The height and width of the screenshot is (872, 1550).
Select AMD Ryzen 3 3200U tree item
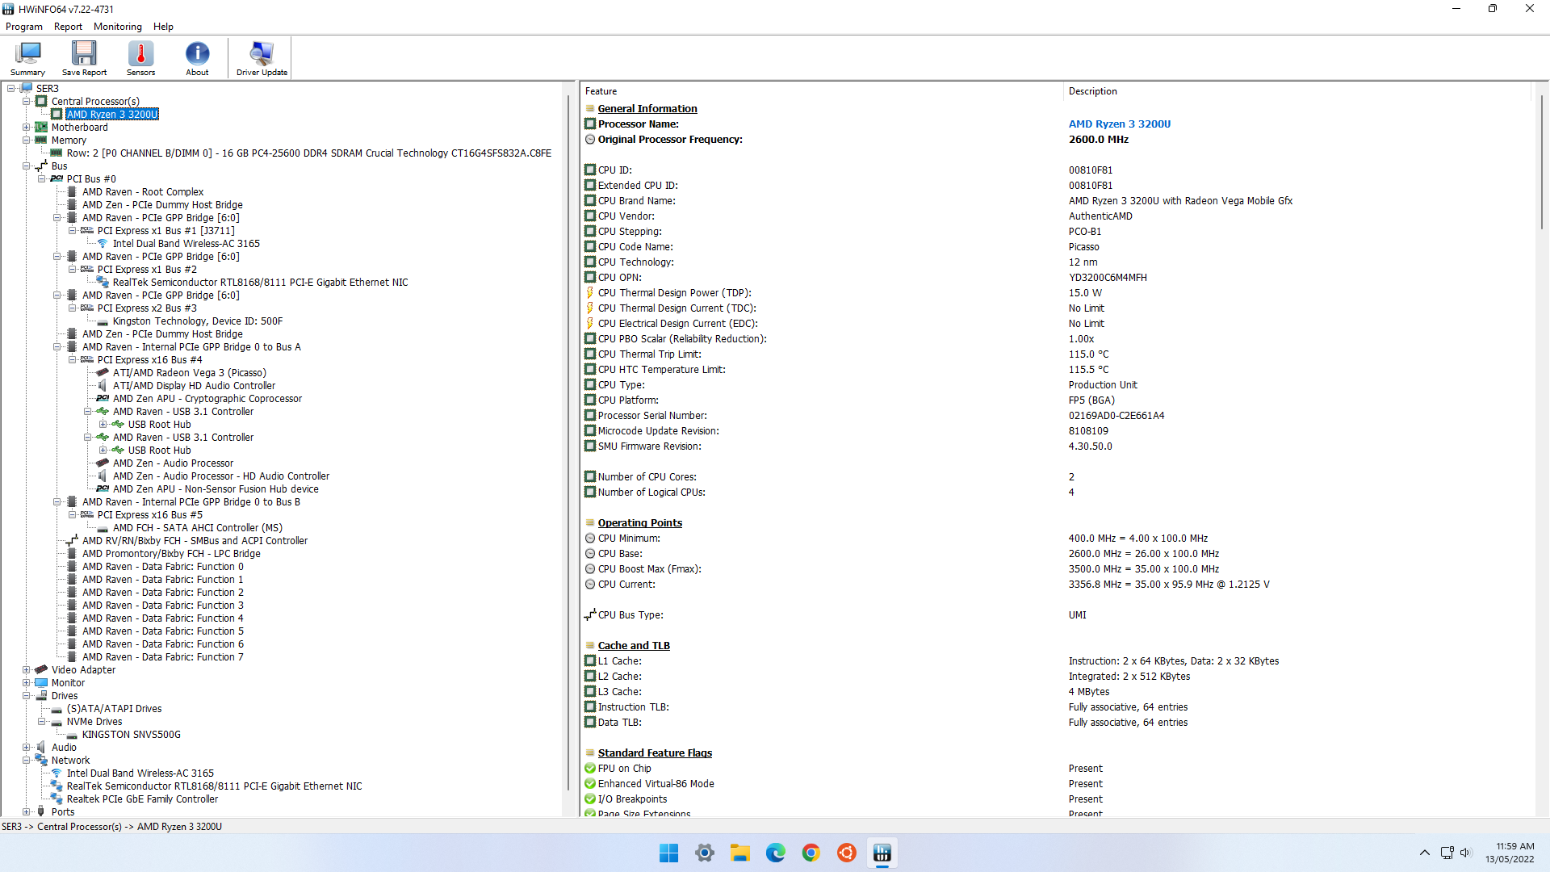[112, 115]
